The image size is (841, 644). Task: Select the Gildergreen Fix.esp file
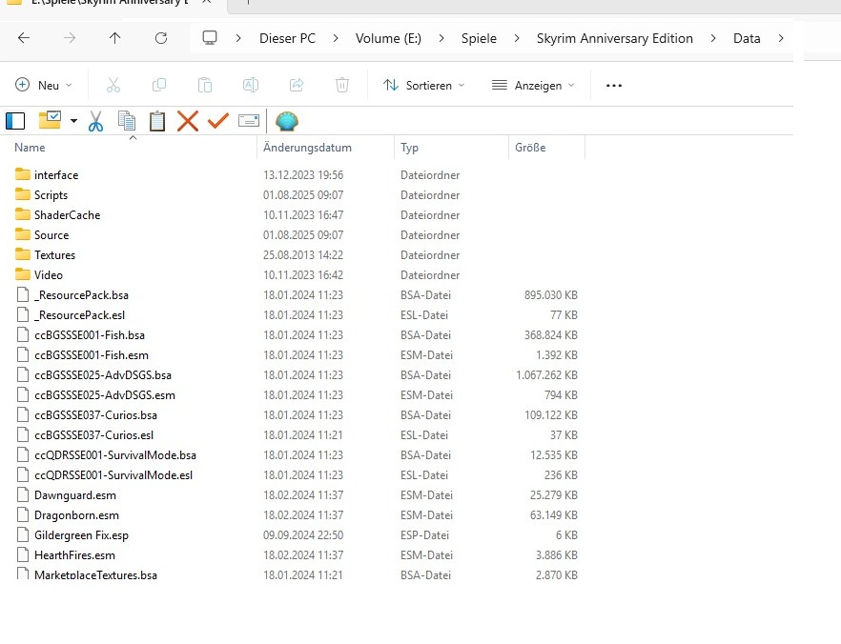[81, 535]
